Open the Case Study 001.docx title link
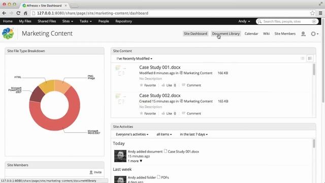 (159, 67)
